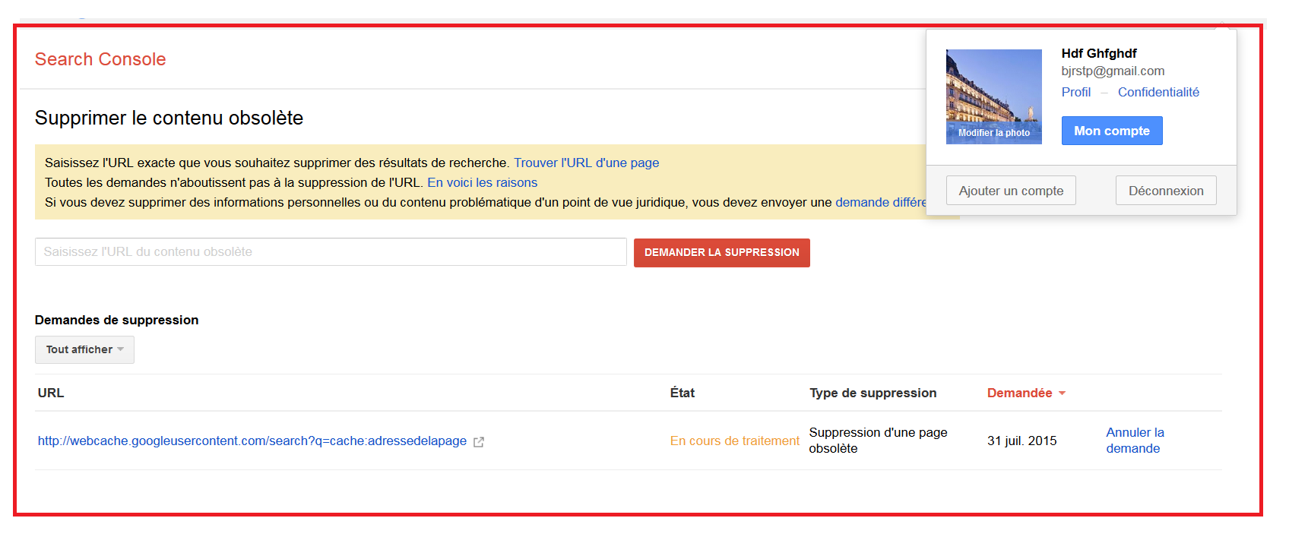
Task: Click the Type de suppression column header
Action: point(873,393)
